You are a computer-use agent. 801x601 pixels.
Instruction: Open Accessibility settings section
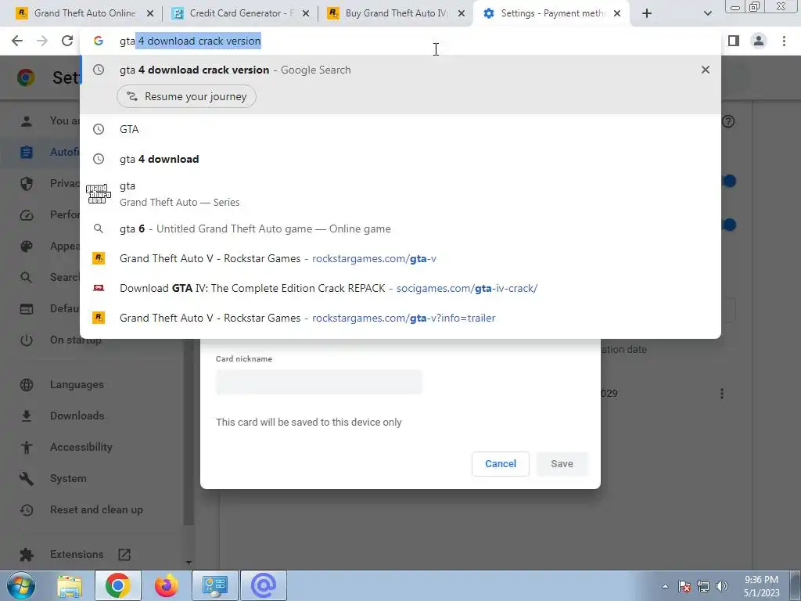81,447
